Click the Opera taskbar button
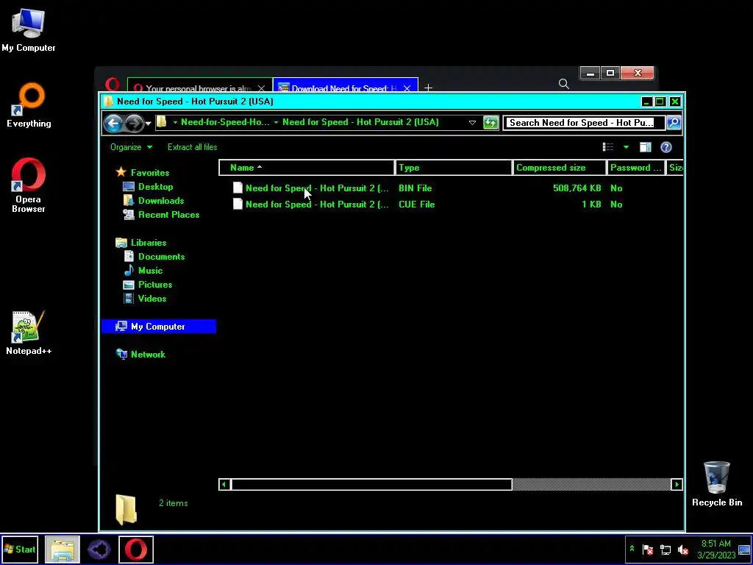 pos(136,549)
